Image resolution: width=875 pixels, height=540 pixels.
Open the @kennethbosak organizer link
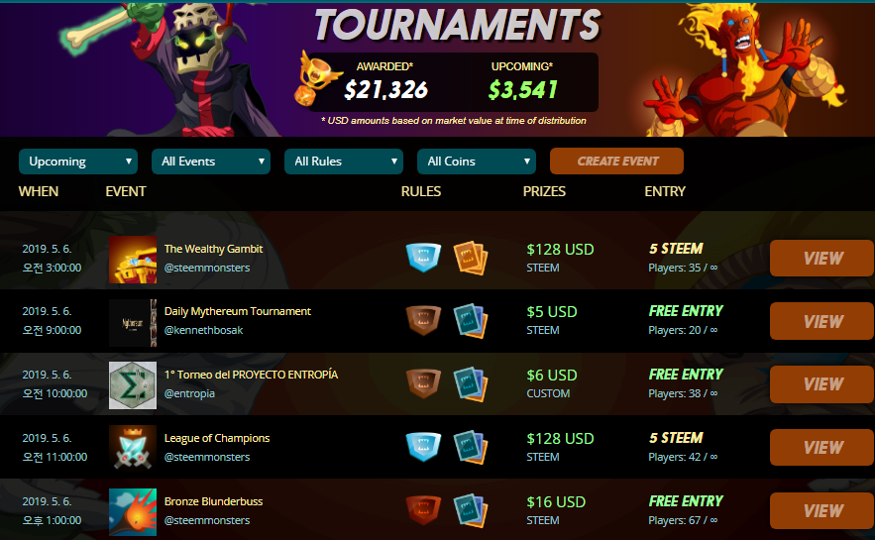pos(203,330)
